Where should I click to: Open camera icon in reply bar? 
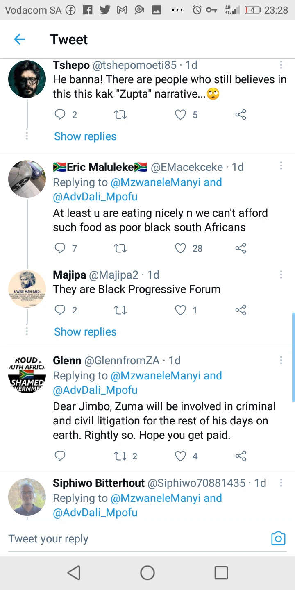tap(278, 538)
